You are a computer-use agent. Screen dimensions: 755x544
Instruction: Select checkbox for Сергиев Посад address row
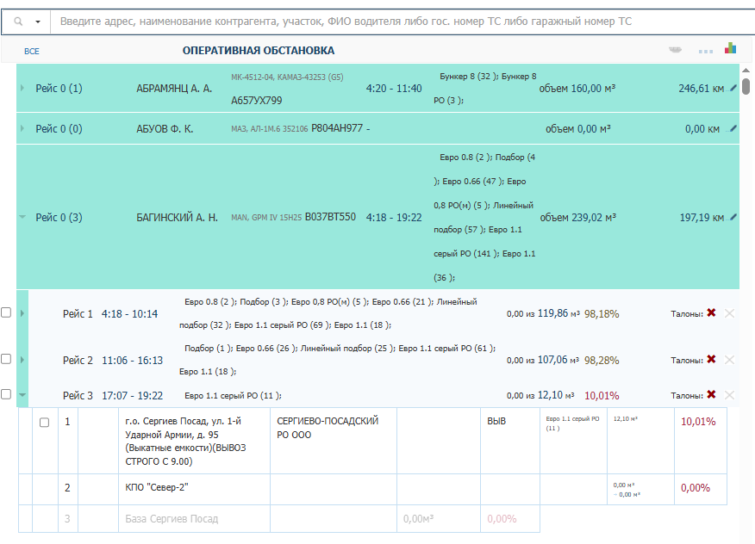coord(45,423)
